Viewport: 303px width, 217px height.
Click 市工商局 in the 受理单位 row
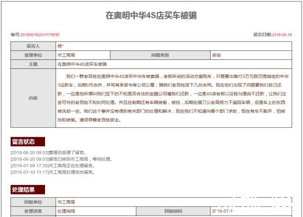66,55
